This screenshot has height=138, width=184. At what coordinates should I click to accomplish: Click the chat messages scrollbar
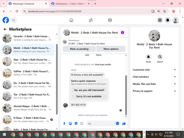(x=126, y=95)
